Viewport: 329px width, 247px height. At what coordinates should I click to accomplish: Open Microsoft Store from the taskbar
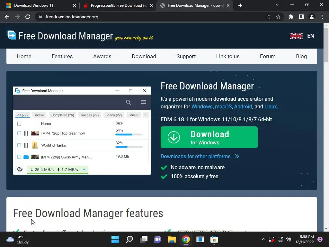click(214, 239)
